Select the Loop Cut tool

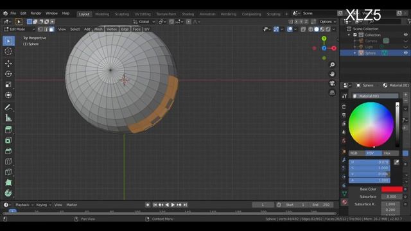8,162
